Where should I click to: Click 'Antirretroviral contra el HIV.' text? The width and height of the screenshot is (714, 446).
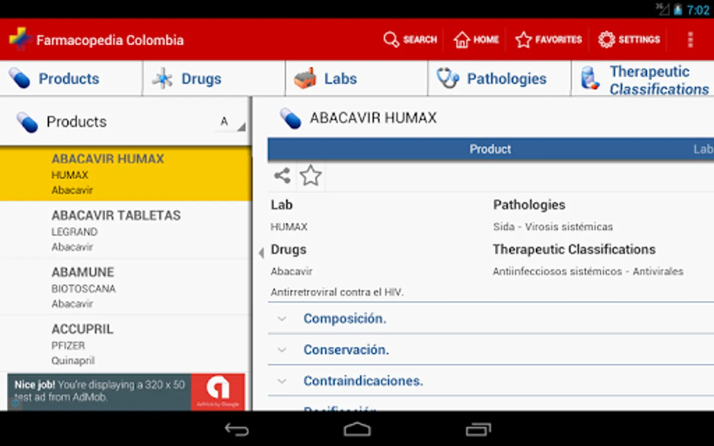point(337,292)
